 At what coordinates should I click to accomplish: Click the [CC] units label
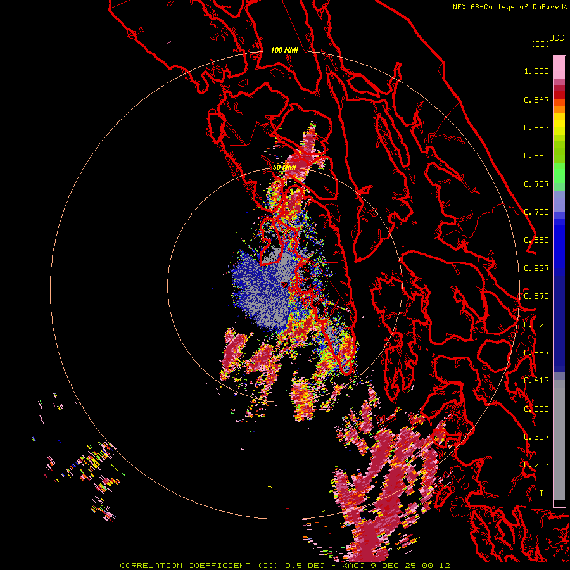(540, 44)
